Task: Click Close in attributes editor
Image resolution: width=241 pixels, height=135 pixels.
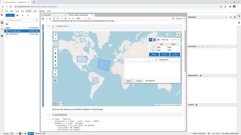Action: pos(175,54)
